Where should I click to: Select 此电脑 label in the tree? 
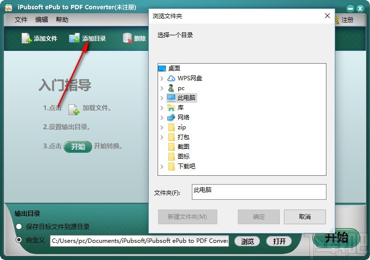tap(186, 98)
